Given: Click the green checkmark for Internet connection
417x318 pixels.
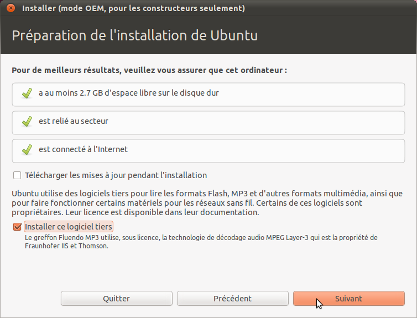Looking at the screenshot, I should click(27, 150).
